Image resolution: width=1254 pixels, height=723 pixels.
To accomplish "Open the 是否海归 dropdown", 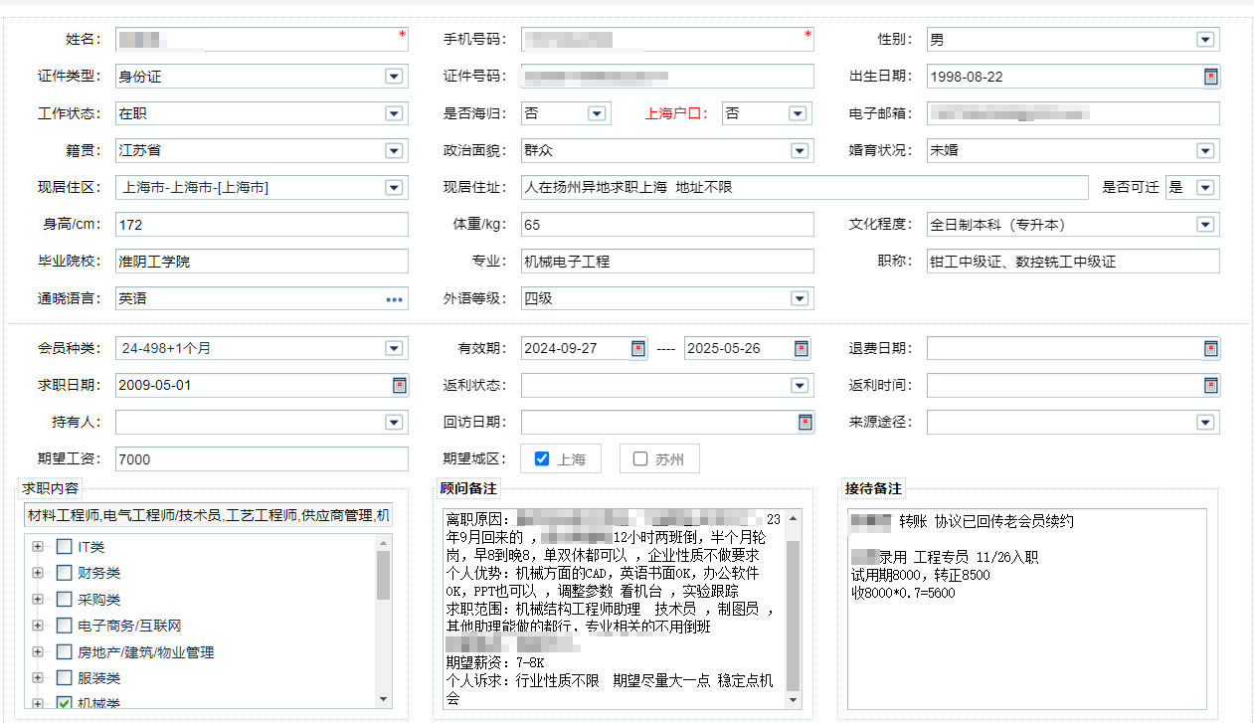I will coord(597,113).
